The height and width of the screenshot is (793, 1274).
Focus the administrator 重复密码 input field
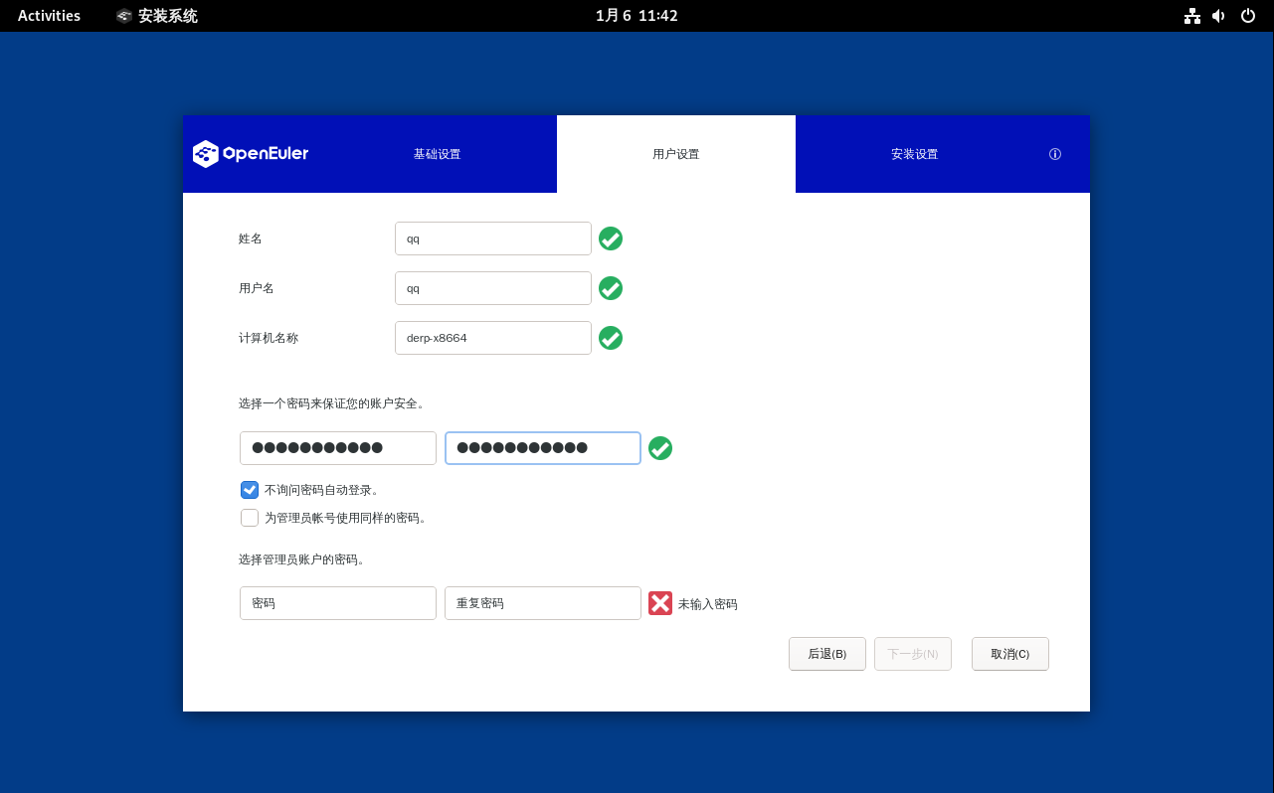pos(542,603)
